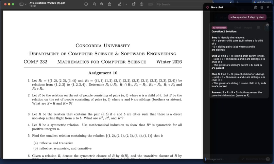274x164 pixels.
Task: Click the 'COMP 232' course code
Action: click(35, 62)
